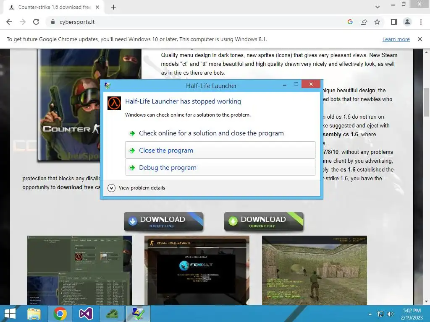The height and width of the screenshot is (322, 430).
Task: Expand View problem details
Action: (x=136, y=188)
